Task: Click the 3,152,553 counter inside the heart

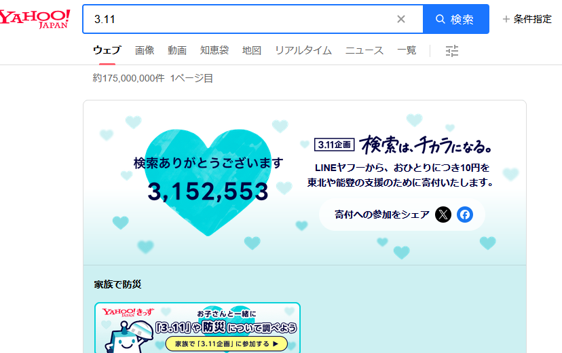Action: [208, 191]
